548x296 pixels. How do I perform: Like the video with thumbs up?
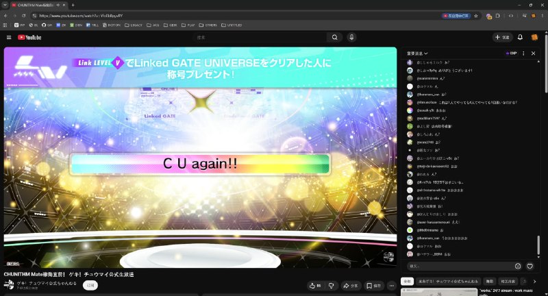316,286
